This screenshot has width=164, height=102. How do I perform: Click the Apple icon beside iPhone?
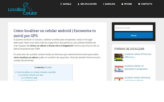point(122,4)
